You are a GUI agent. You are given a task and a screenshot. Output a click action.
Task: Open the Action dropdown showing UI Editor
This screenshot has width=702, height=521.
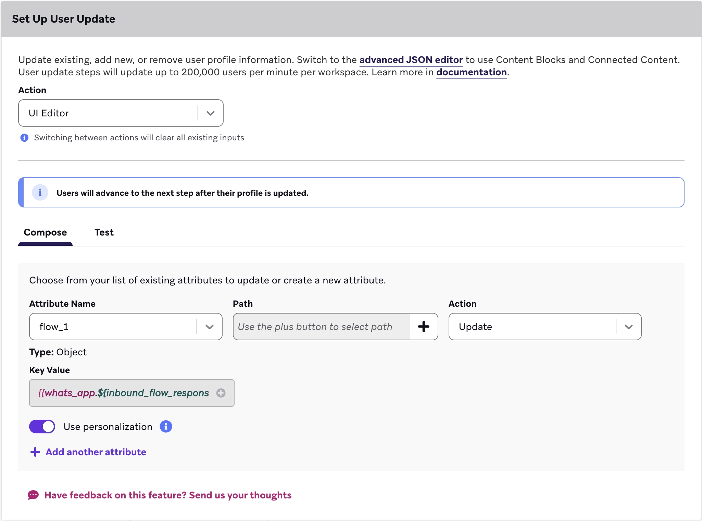point(210,113)
